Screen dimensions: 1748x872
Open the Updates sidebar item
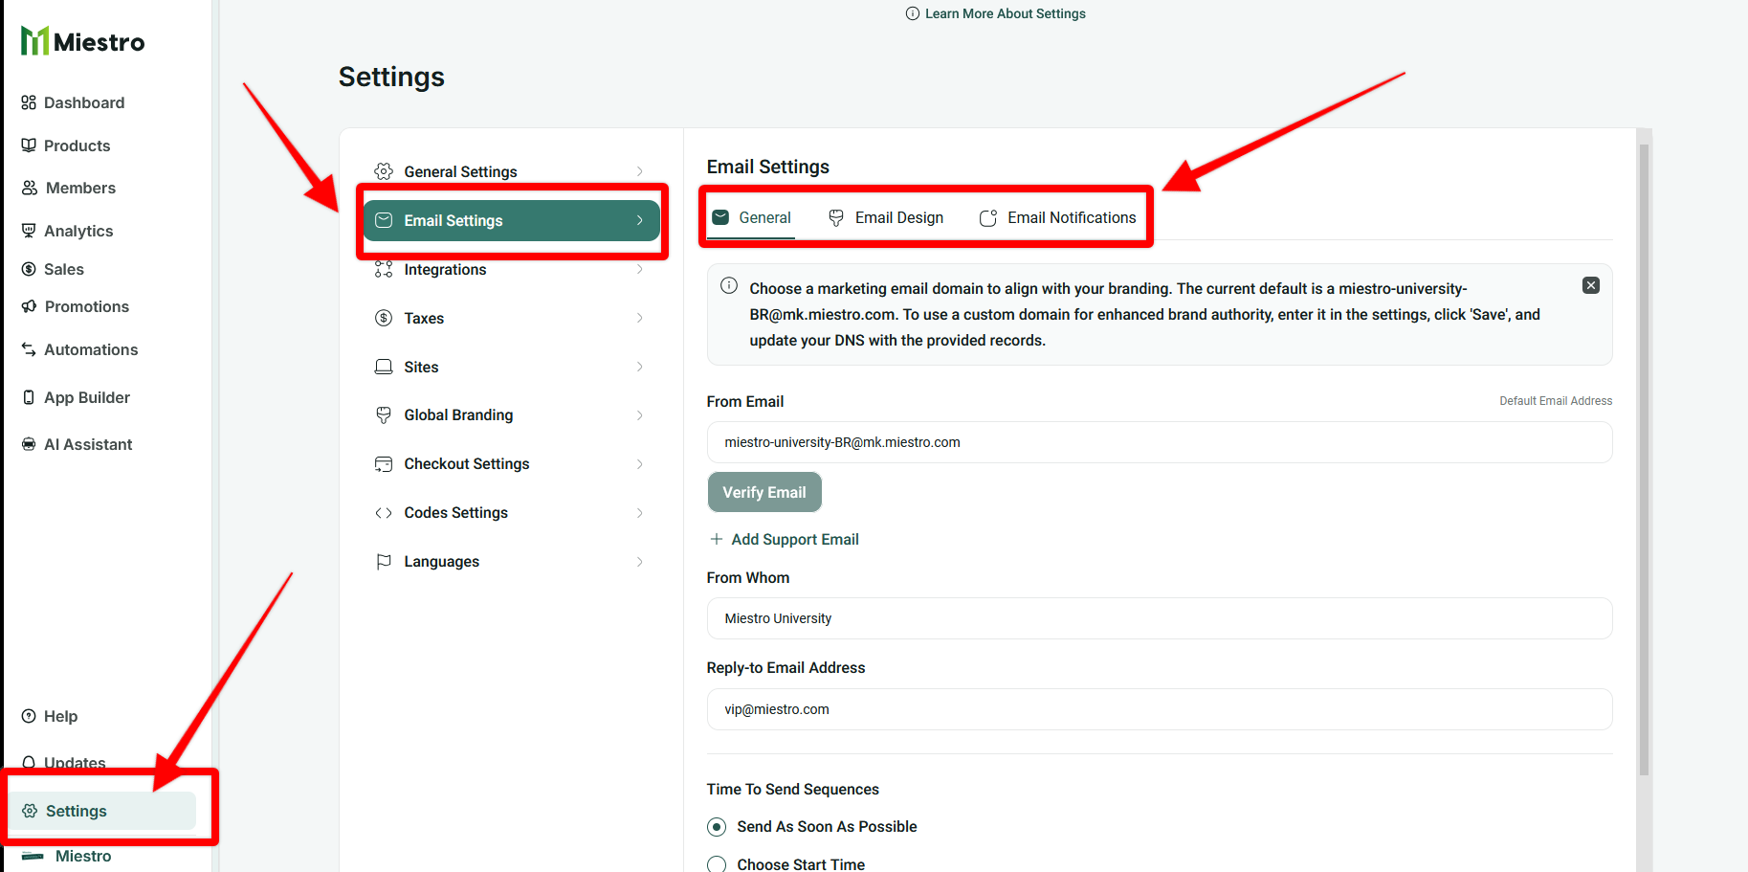pos(63,763)
